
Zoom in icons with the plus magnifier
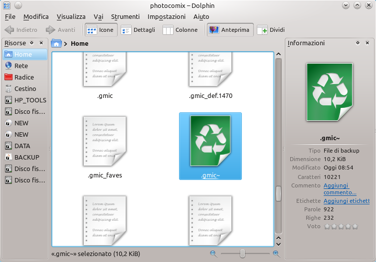click(276, 254)
